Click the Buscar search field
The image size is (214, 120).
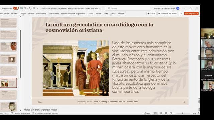128,8
